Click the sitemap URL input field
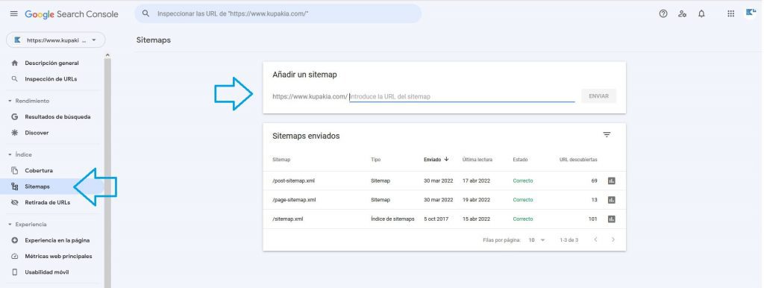764x288 pixels. [x=462, y=96]
